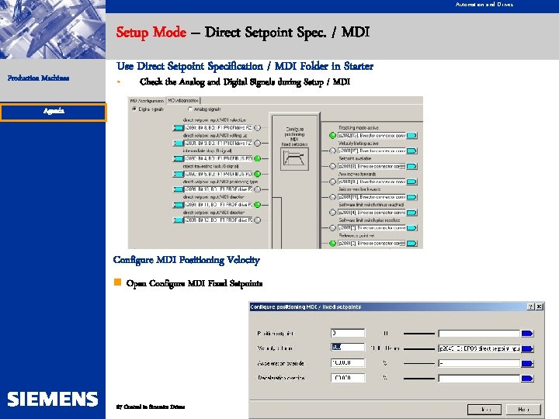559x419 pixels.
Task: Click the source field under MDI selection label
Action: (x=218, y=127)
